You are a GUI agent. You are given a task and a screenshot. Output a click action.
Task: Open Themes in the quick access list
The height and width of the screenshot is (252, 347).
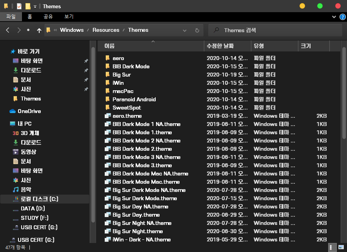pos(27,99)
